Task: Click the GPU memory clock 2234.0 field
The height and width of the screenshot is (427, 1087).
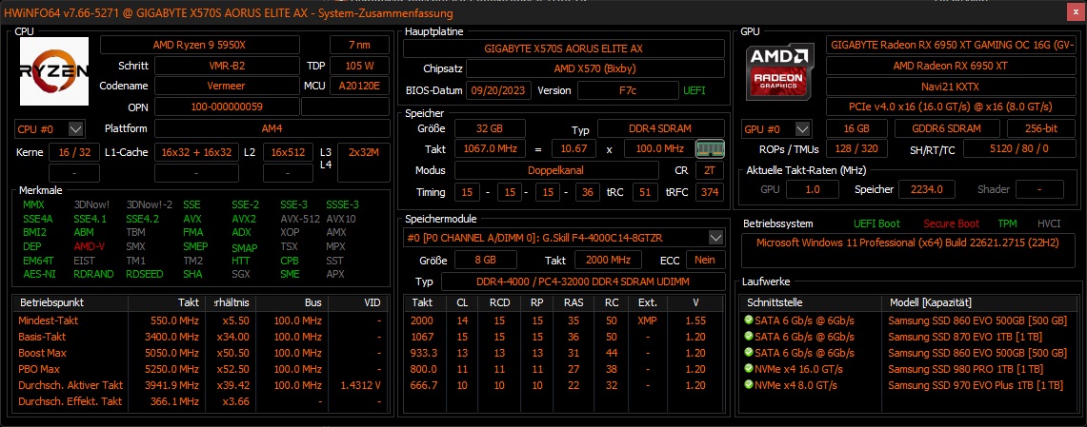Action: [926, 189]
